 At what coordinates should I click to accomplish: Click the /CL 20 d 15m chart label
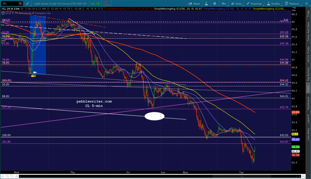[11, 9]
